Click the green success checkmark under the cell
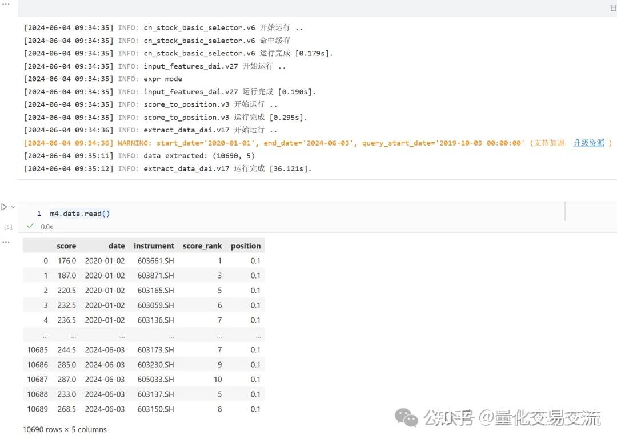The width and height of the screenshot is (617, 443). coord(30,227)
